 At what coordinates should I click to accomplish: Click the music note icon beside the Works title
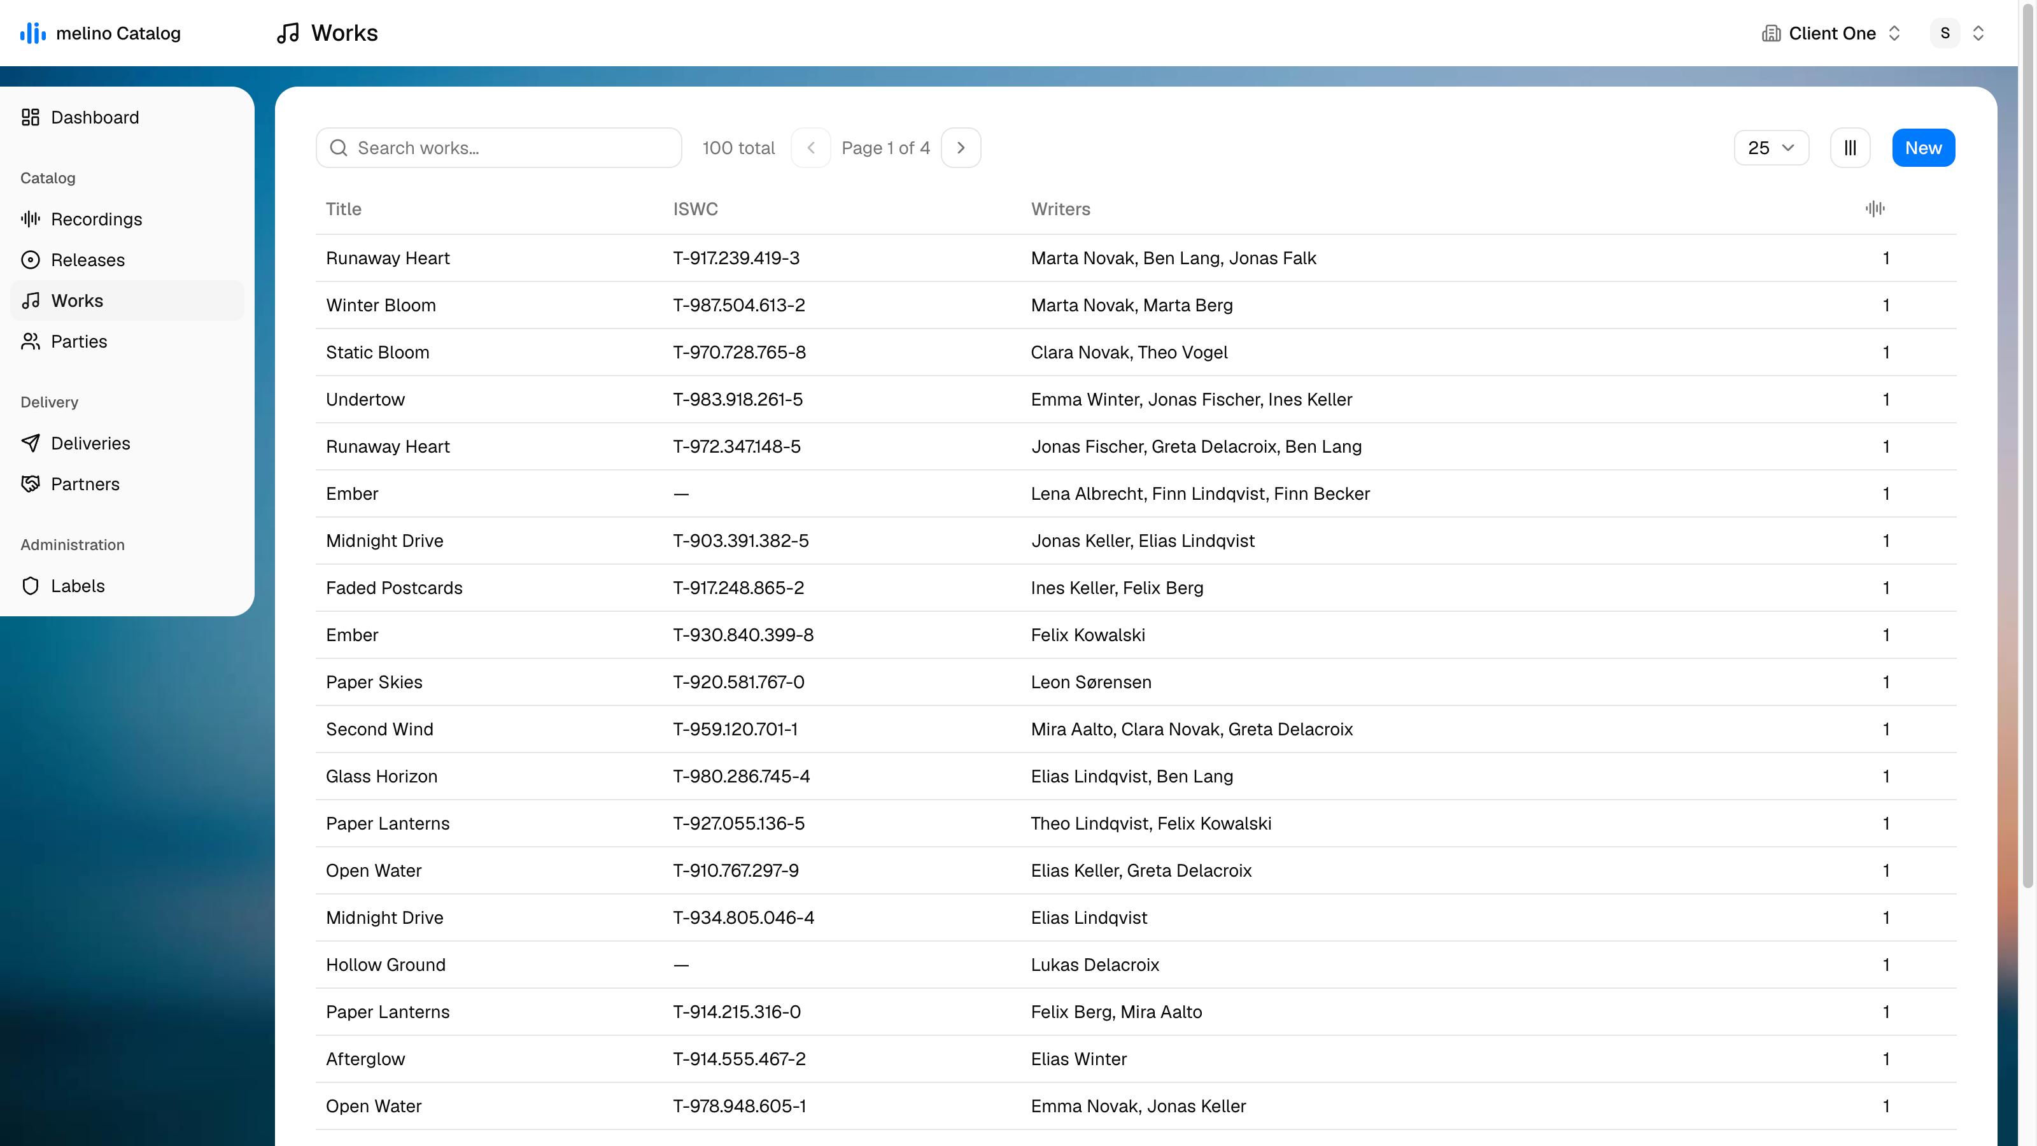[x=288, y=33]
